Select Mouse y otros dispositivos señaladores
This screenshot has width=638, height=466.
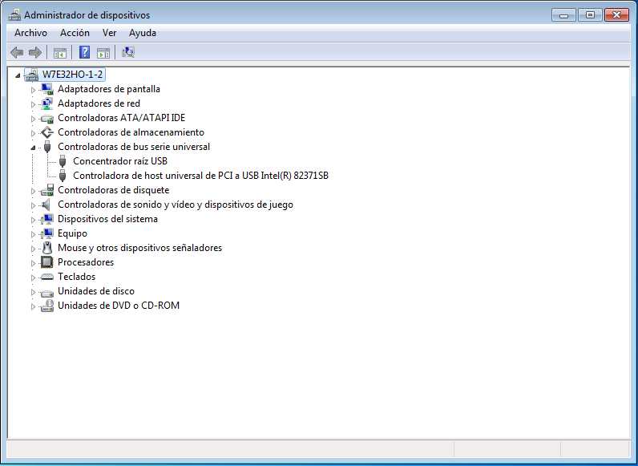click(139, 248)
